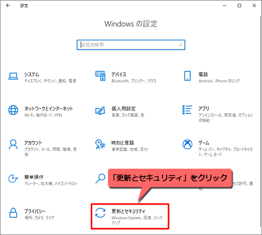Image resolution: width=262 pixels, height=235 pixels.
Task: Open the 個人用設定 label
Action: (124, 109)
